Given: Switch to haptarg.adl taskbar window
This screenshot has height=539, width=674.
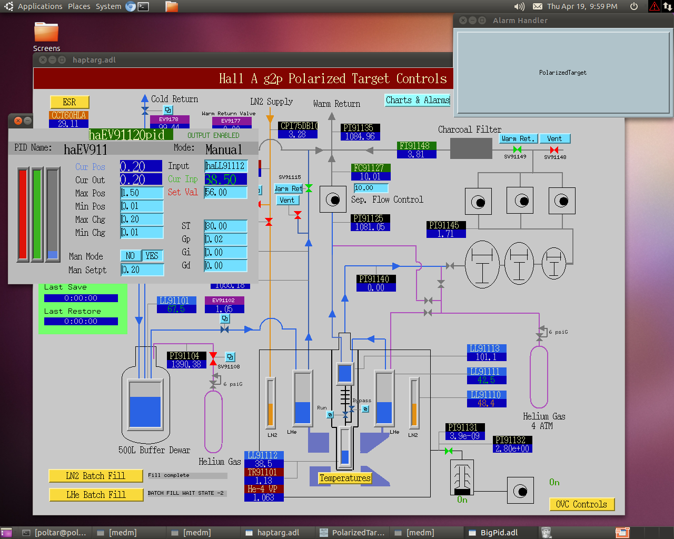Looking at the screenshot, I should pos(278,533).
